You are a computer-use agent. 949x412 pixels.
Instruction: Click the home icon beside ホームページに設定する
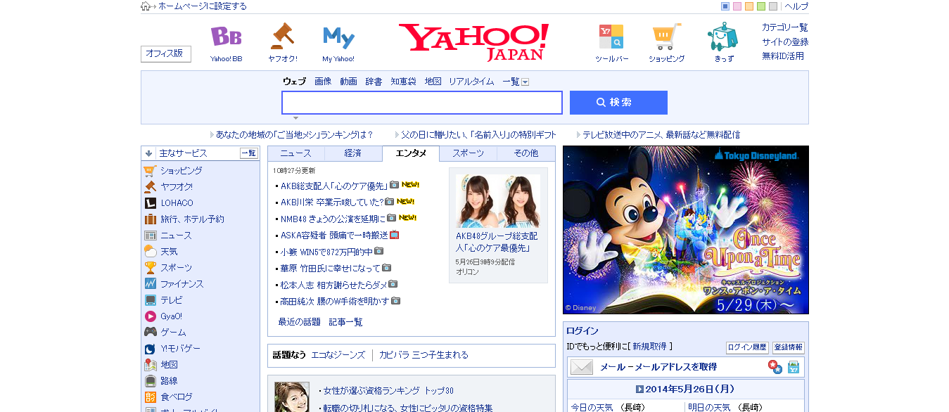(146, 6)
